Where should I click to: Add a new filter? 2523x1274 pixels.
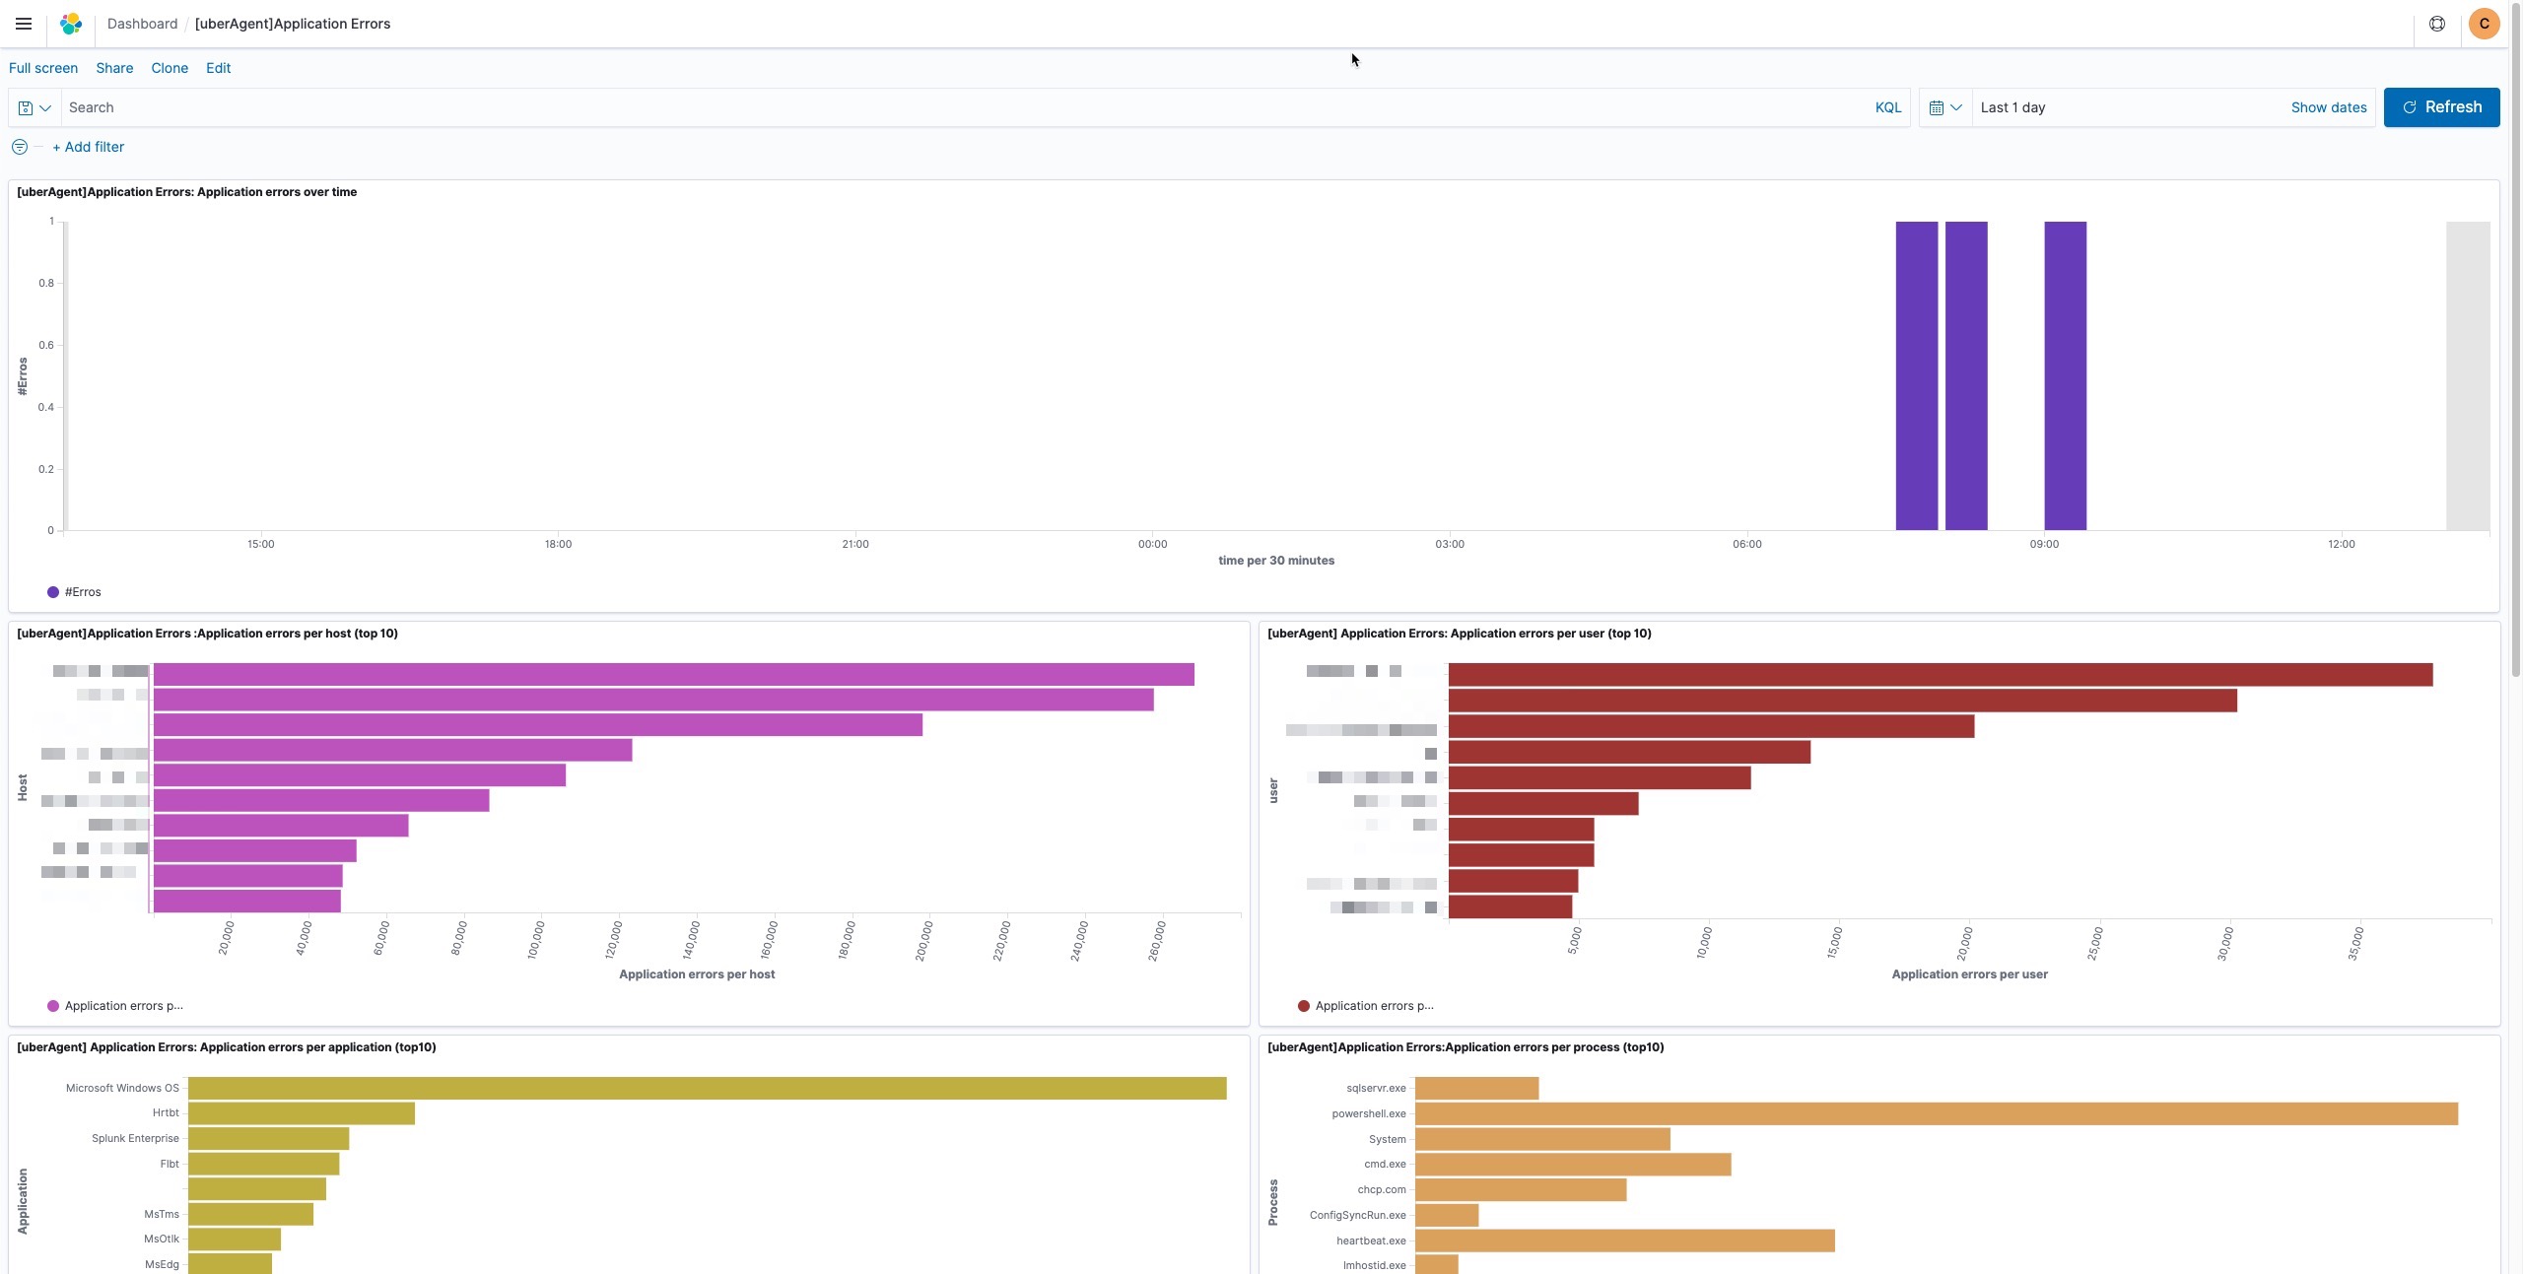(x=88, y=147)
